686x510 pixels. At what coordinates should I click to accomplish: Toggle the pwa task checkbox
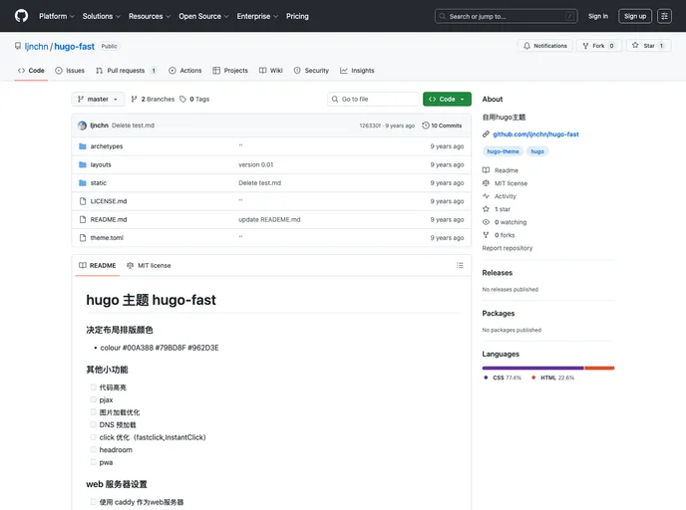94,462
